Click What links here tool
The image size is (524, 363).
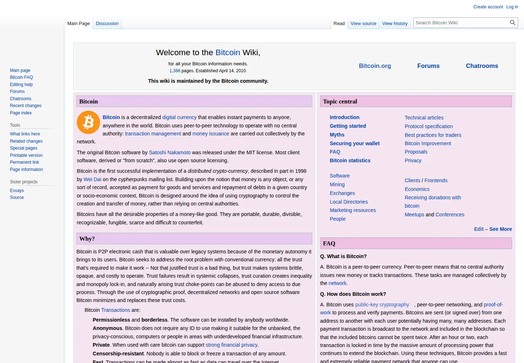pos(25,134)
